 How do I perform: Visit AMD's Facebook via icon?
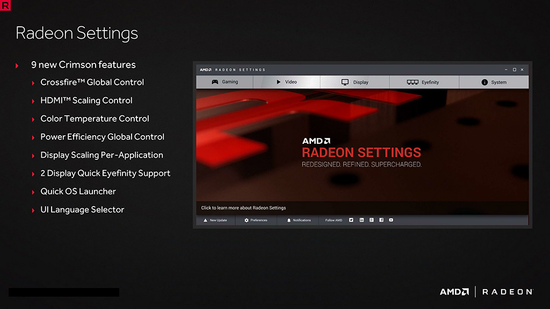click(x=381, y=220)
